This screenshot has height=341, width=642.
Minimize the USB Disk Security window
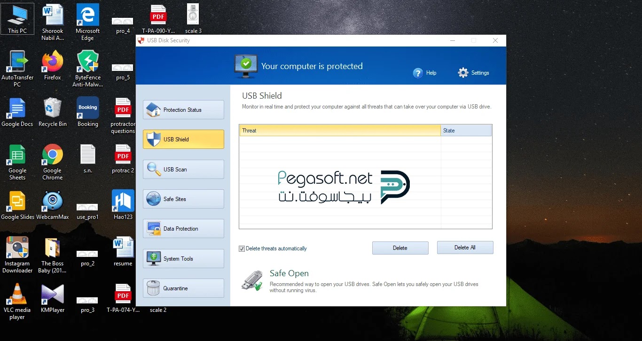point(452,40)
